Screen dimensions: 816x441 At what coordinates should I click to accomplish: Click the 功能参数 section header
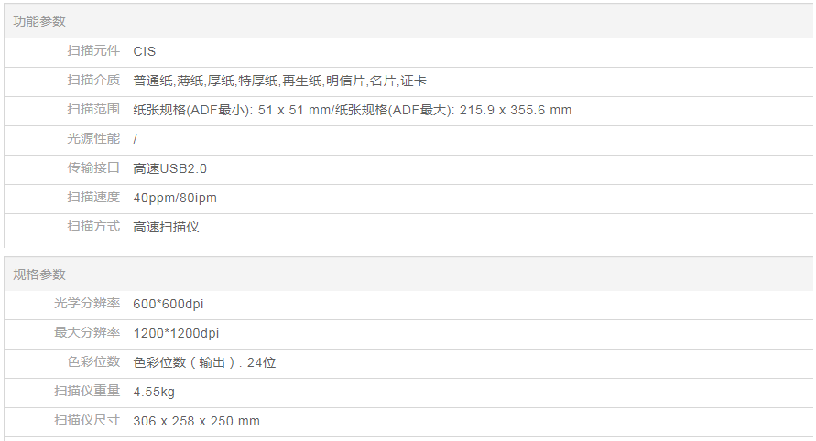pos(39,21)
